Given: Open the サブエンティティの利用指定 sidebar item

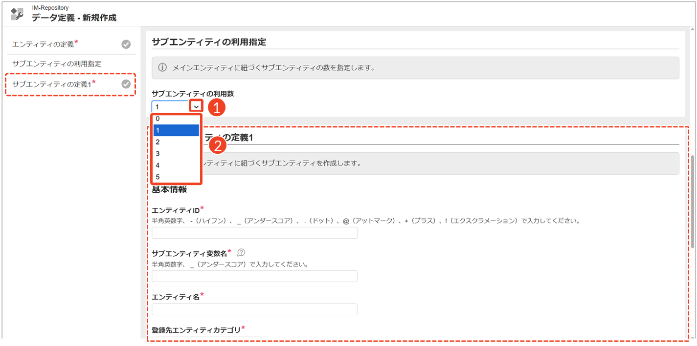Looking at the screenshot, I should pyautogui.click(x=57, y=64).
